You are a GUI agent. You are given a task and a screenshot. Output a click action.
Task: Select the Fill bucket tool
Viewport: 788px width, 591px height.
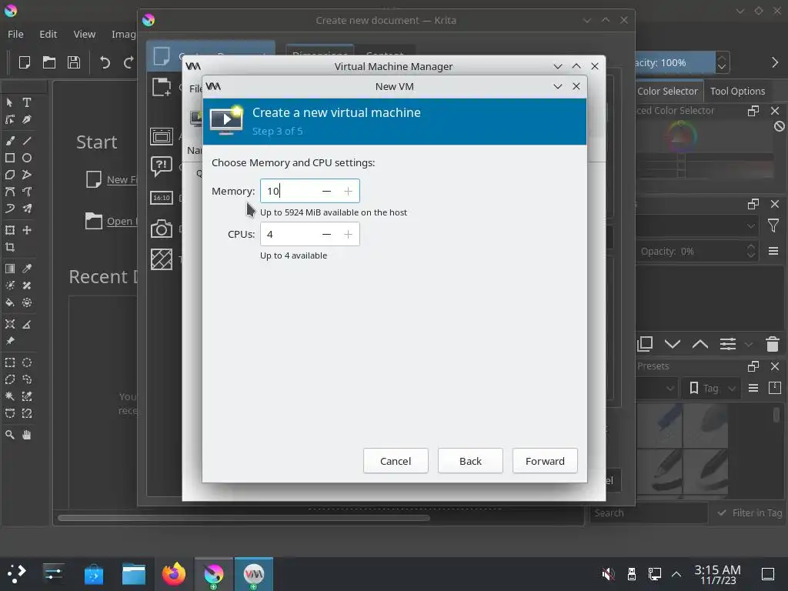pos(9,302)
